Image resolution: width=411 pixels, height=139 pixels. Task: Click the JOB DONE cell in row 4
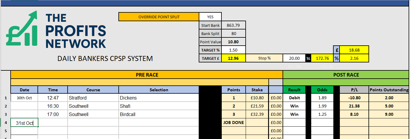[233, 123]
